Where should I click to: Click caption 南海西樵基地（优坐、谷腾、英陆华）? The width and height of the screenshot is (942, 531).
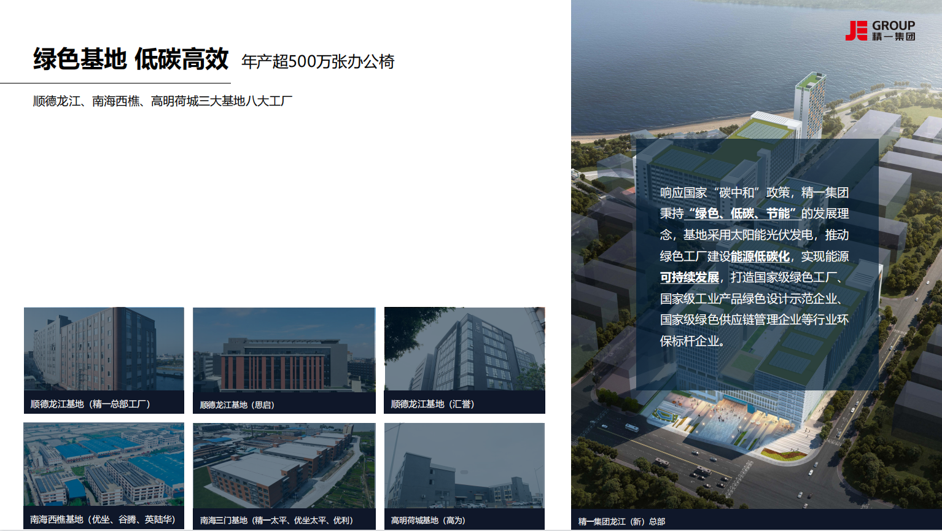[x=103, y=519]
